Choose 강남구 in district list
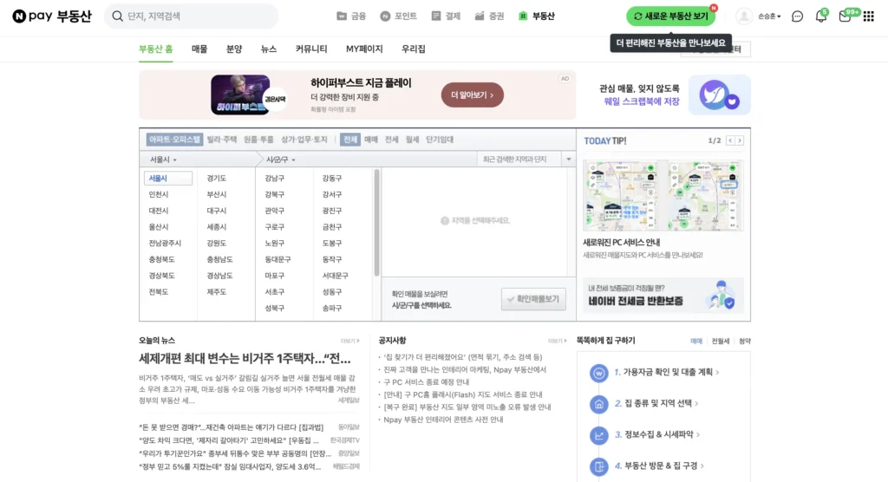The height and width of the screenshot is (482, 888). (275, 179)
